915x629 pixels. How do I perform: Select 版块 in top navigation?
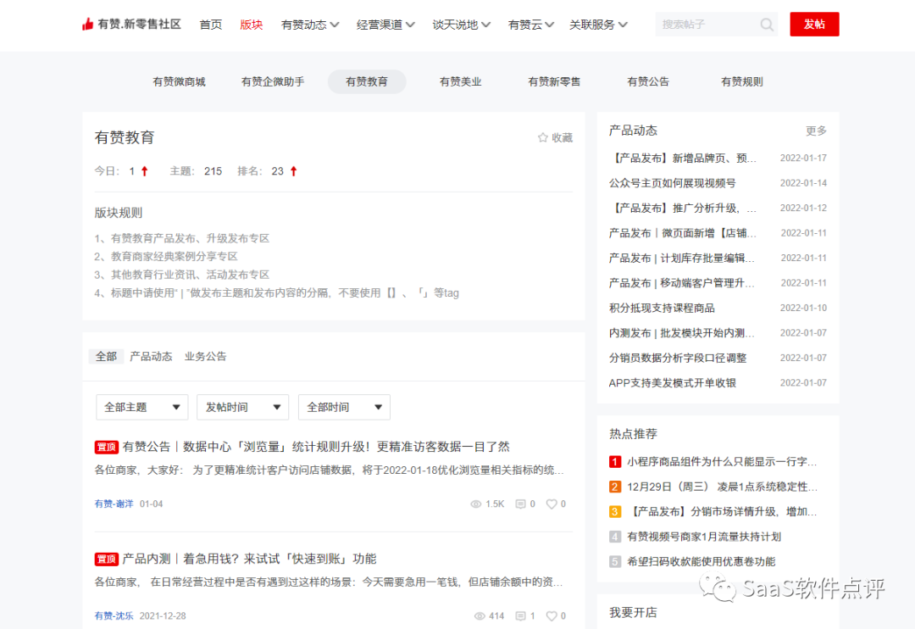tap(252, 25)
